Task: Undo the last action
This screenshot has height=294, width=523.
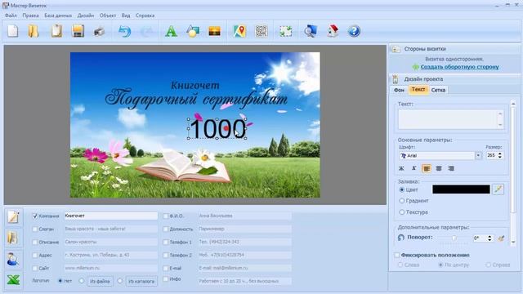Action: (124, 31)
